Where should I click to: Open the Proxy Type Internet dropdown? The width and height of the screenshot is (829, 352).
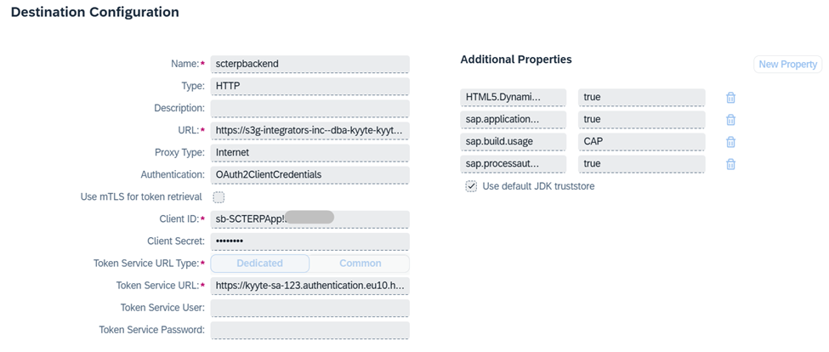point(309,153)
